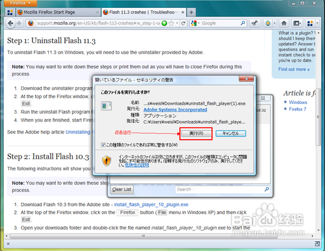
Task: Close the security warning dialog with red X
Action: [x=246, y=79]
